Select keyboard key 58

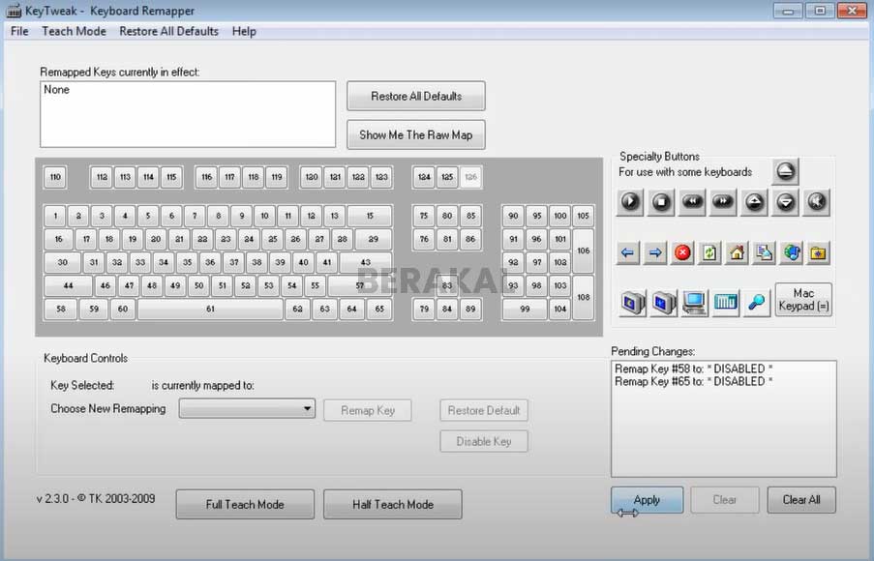pos(61,309)
